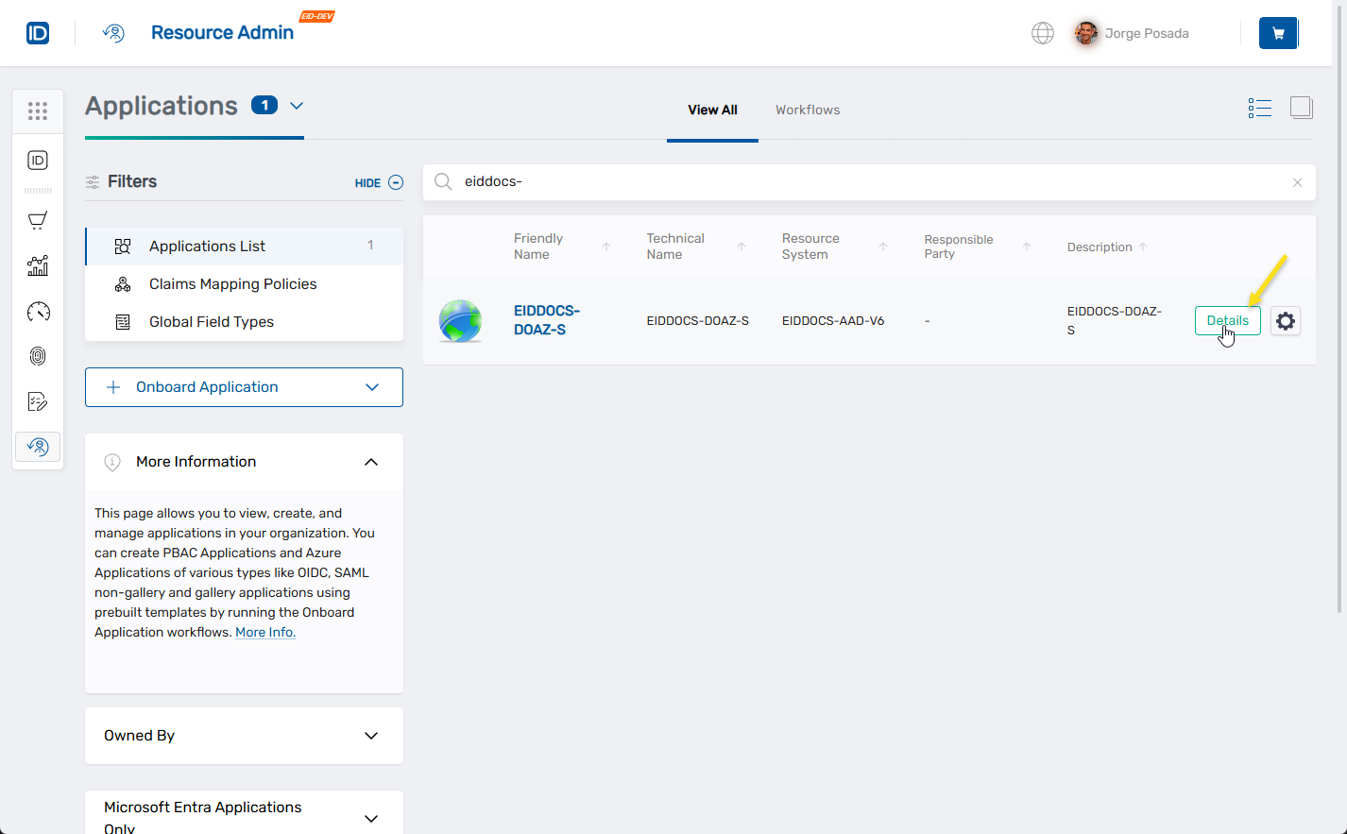Hide the Filters panel
Image resolution: width=1347 pixels, height=834 pixels.
click(379, 183)
